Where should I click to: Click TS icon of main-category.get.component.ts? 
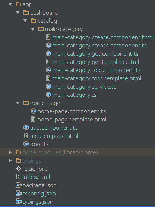pos(48,53)
